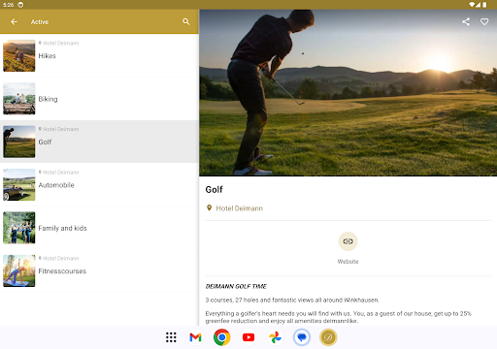
Task: Open the Messages app icon
Action: (x=302, y=337)
